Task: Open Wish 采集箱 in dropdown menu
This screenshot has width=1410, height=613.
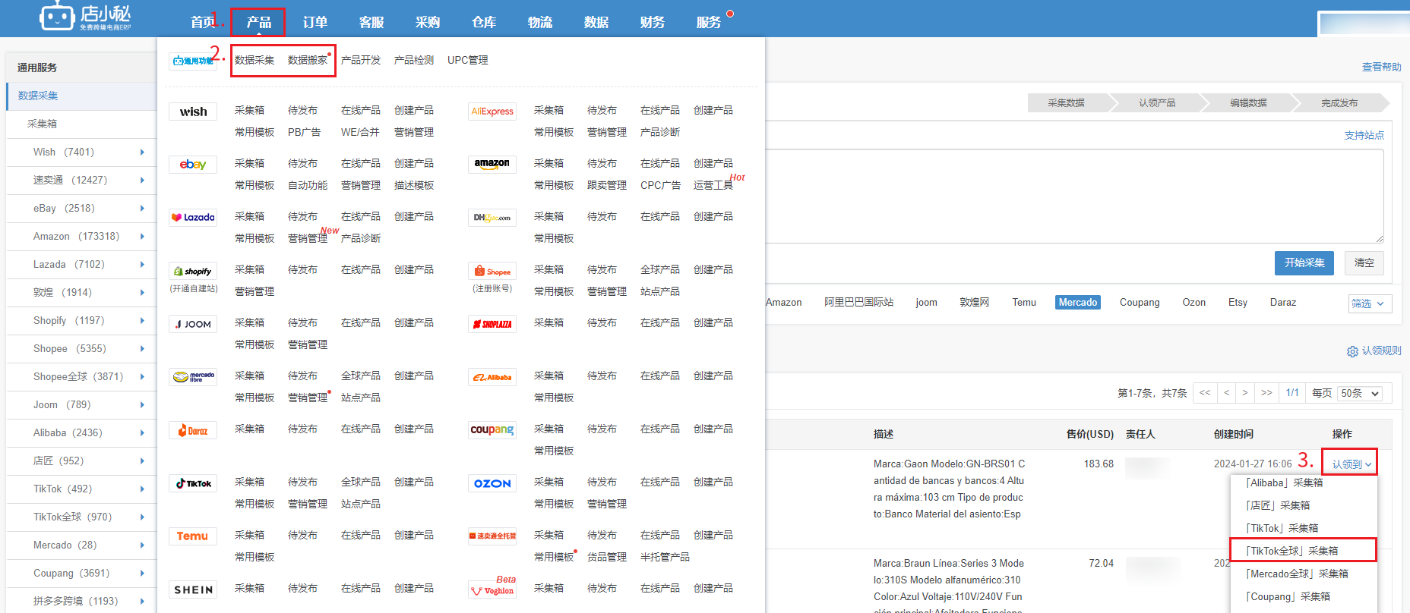Action: (249, 110)
